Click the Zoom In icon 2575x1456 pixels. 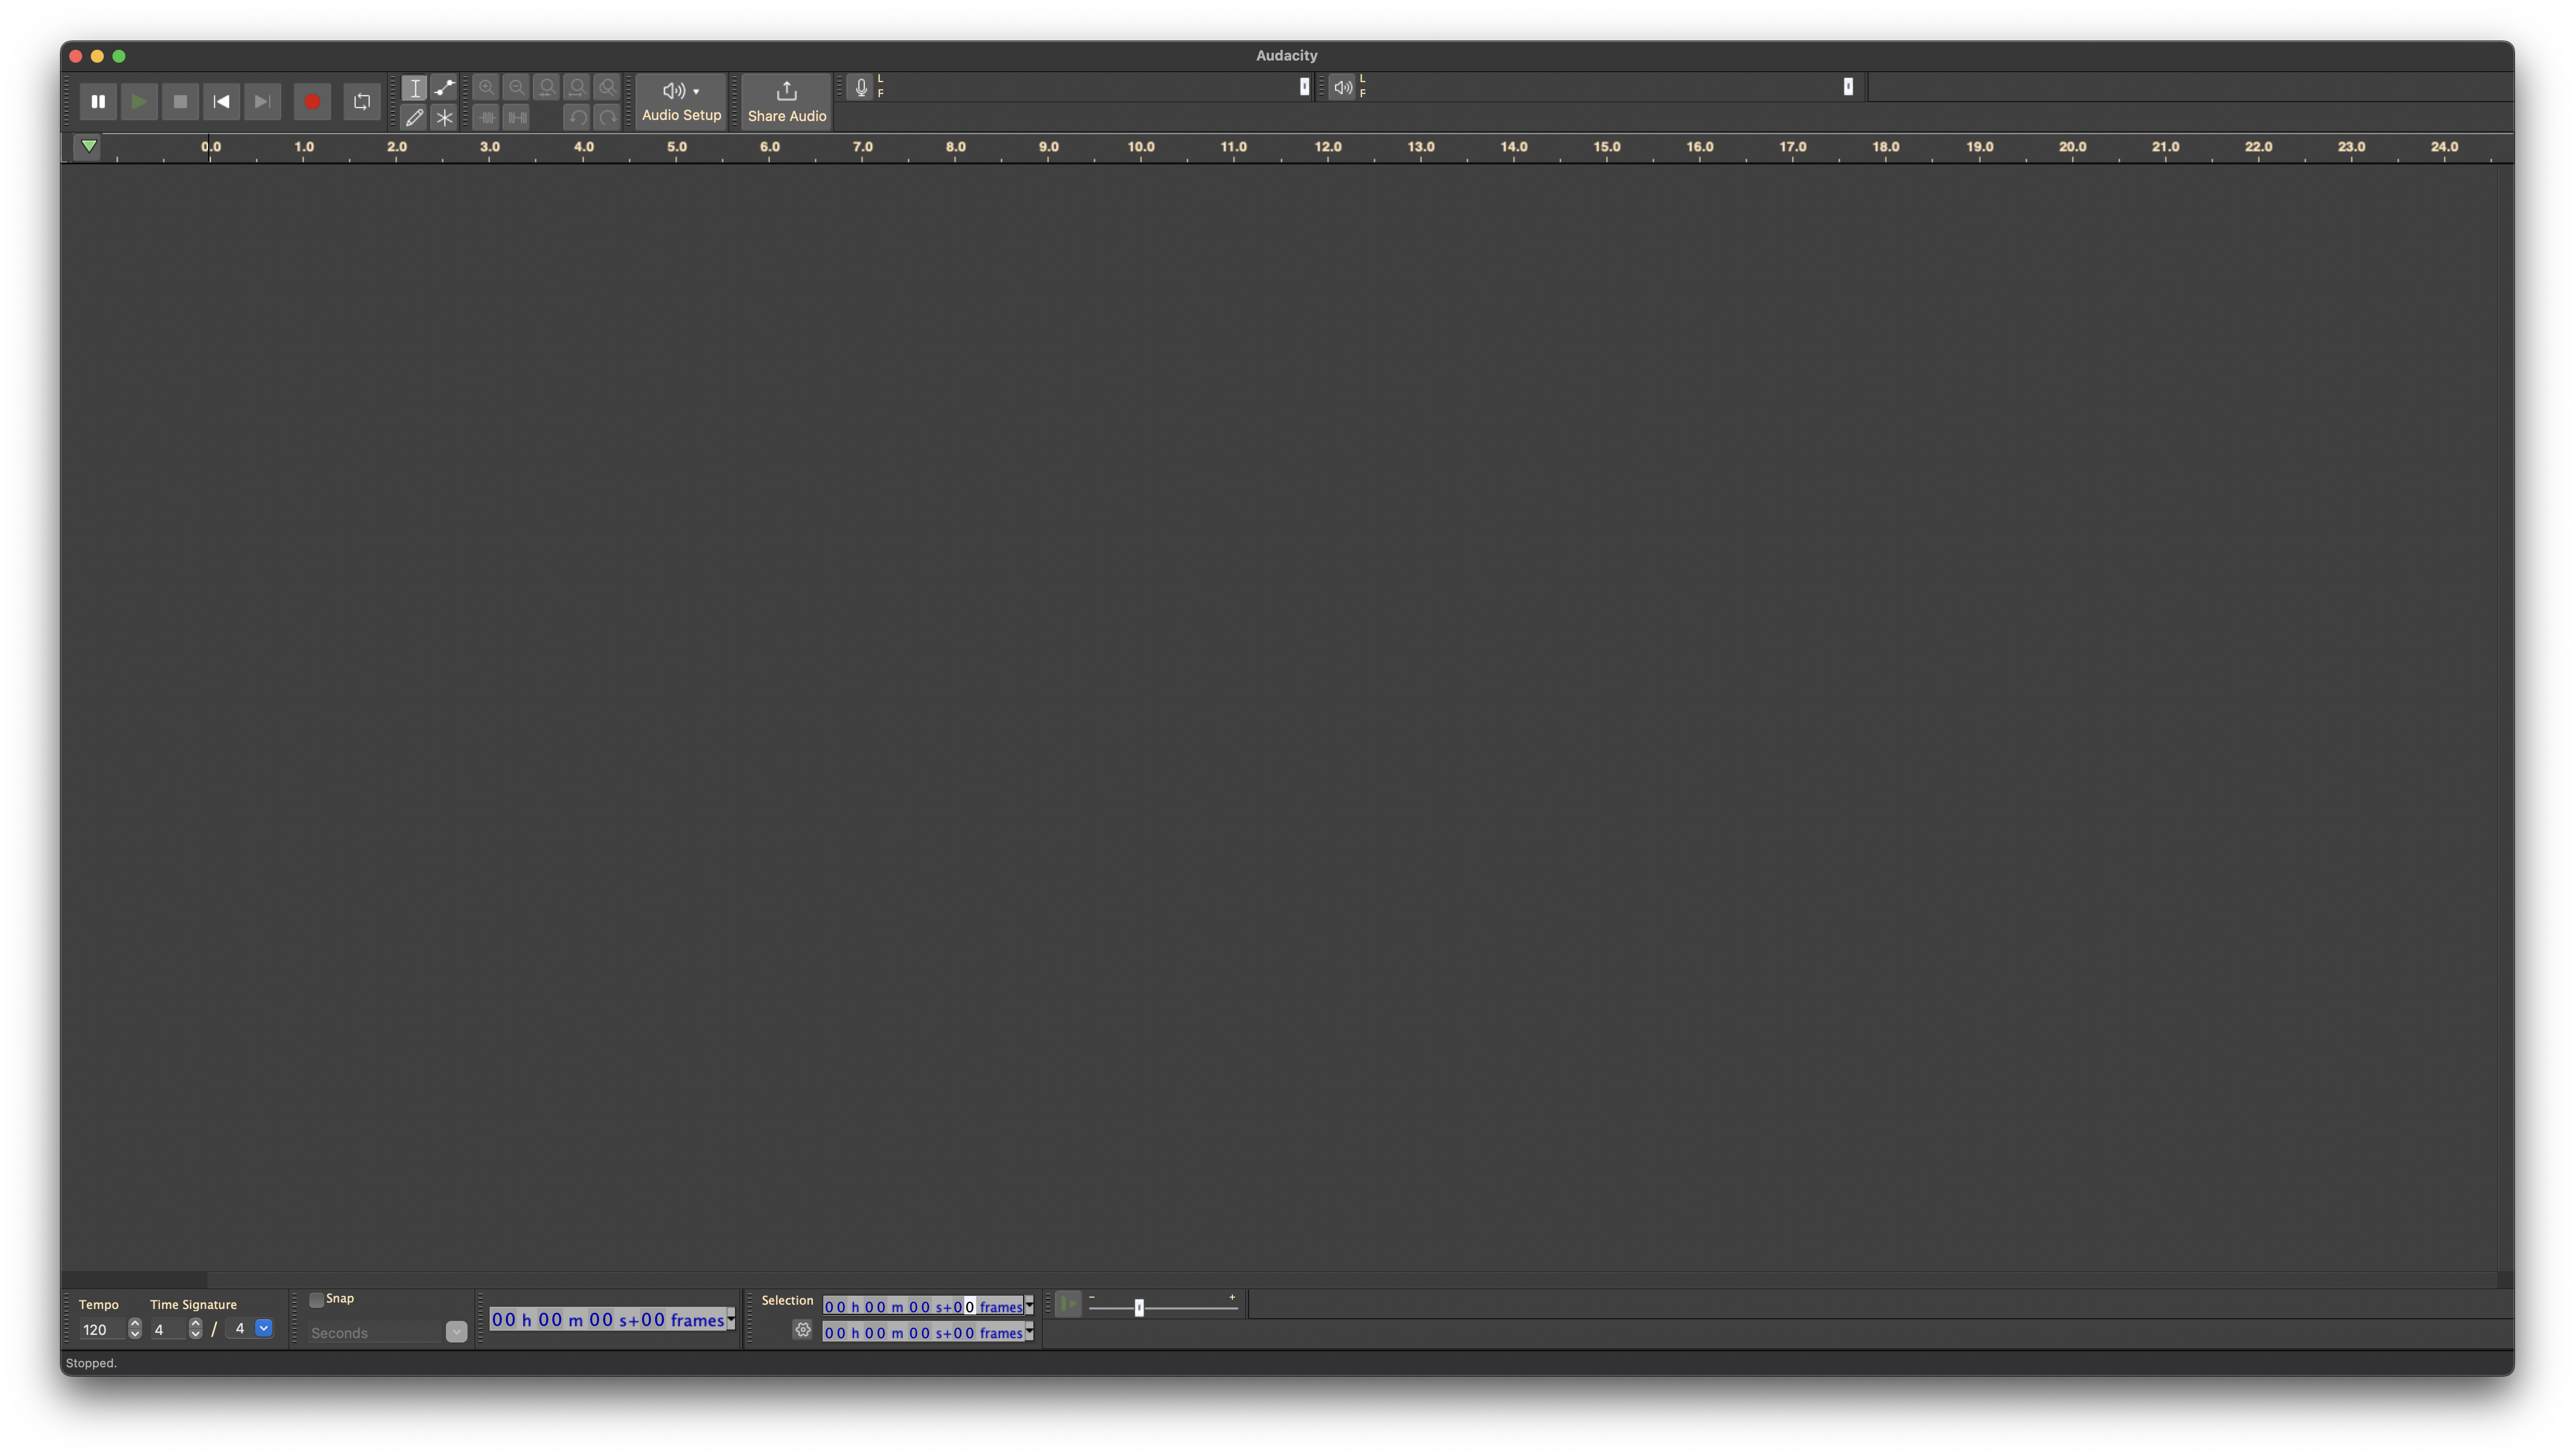[x=487, y=88]
